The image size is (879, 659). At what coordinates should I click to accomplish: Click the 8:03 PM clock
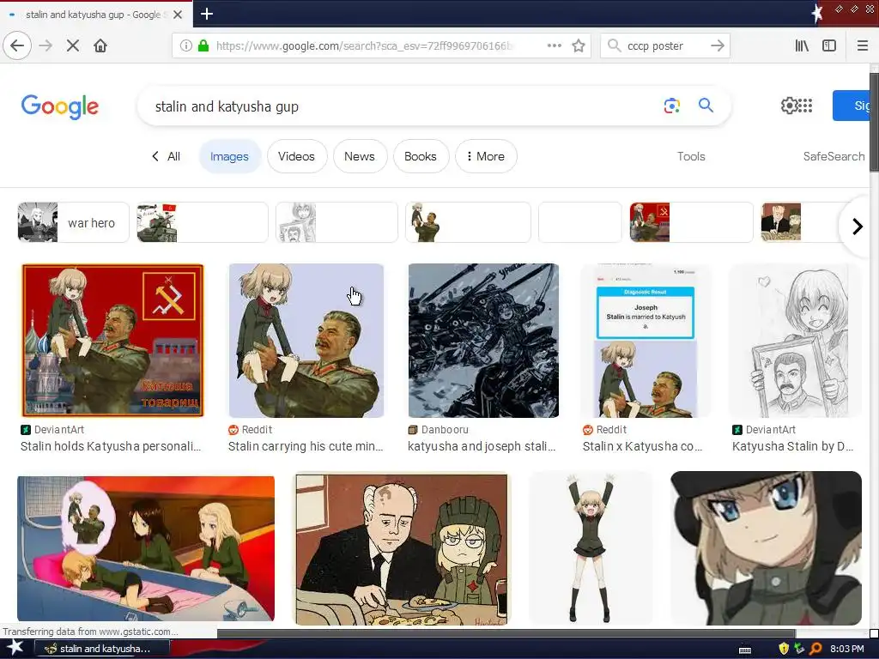pos(846,649)
